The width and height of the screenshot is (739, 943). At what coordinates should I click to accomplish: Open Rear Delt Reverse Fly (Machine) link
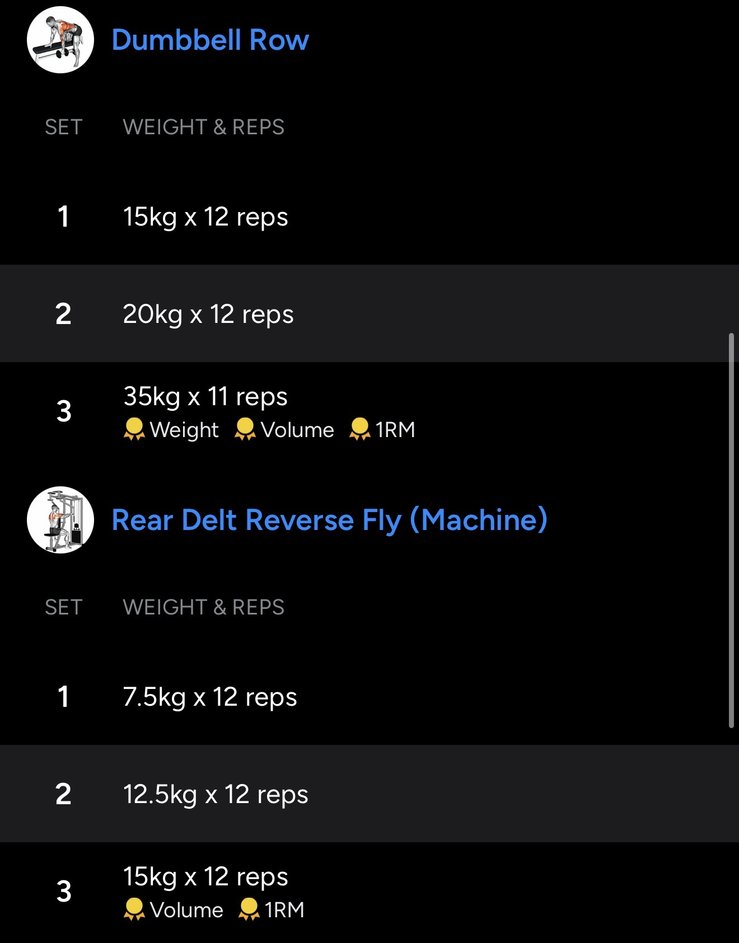(329, 520)
